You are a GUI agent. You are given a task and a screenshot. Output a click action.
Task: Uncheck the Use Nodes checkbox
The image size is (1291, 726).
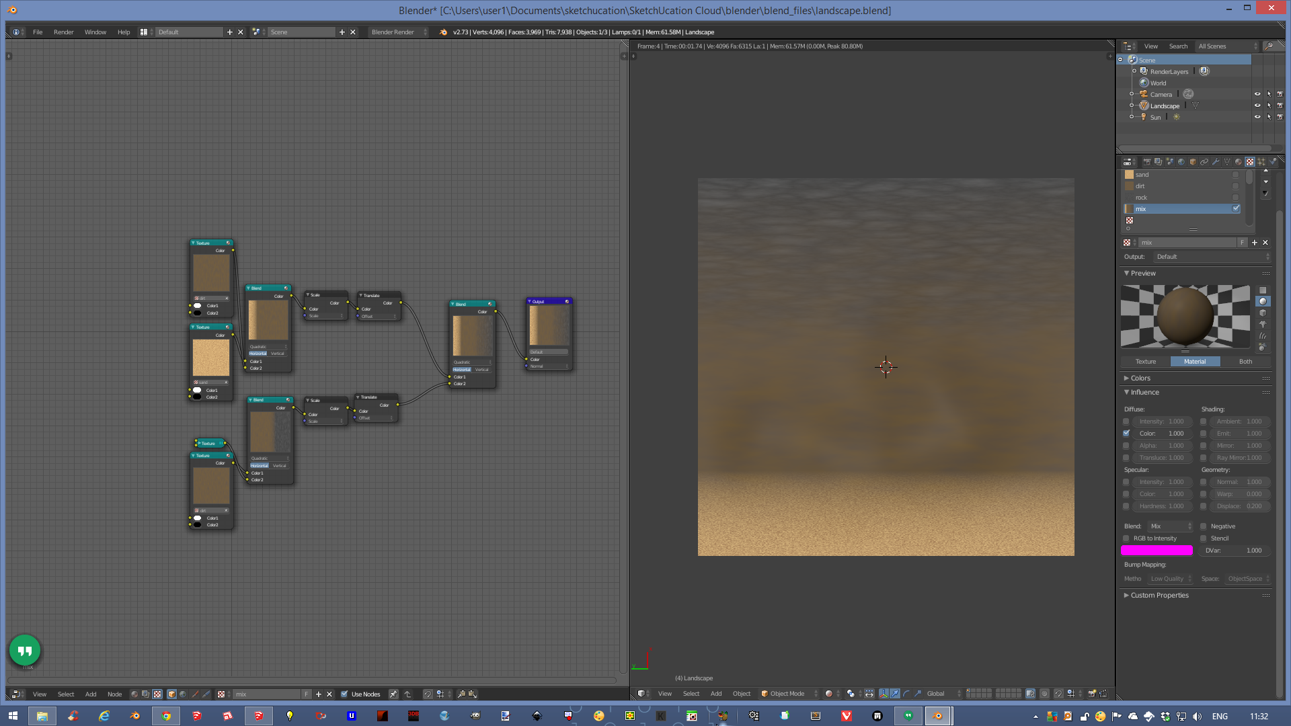pyautogui.click(x=344, y=694)
